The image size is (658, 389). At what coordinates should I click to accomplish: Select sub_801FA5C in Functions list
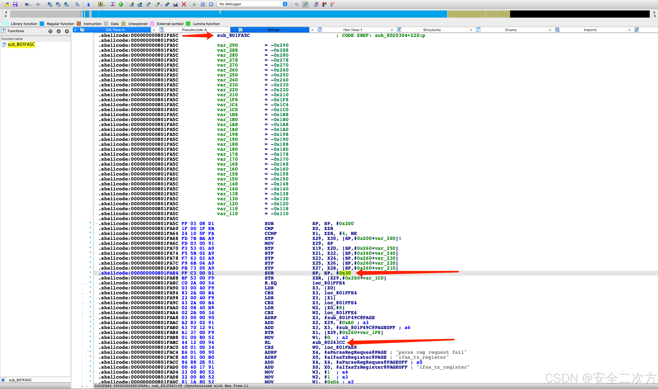[x=21, y=45]
